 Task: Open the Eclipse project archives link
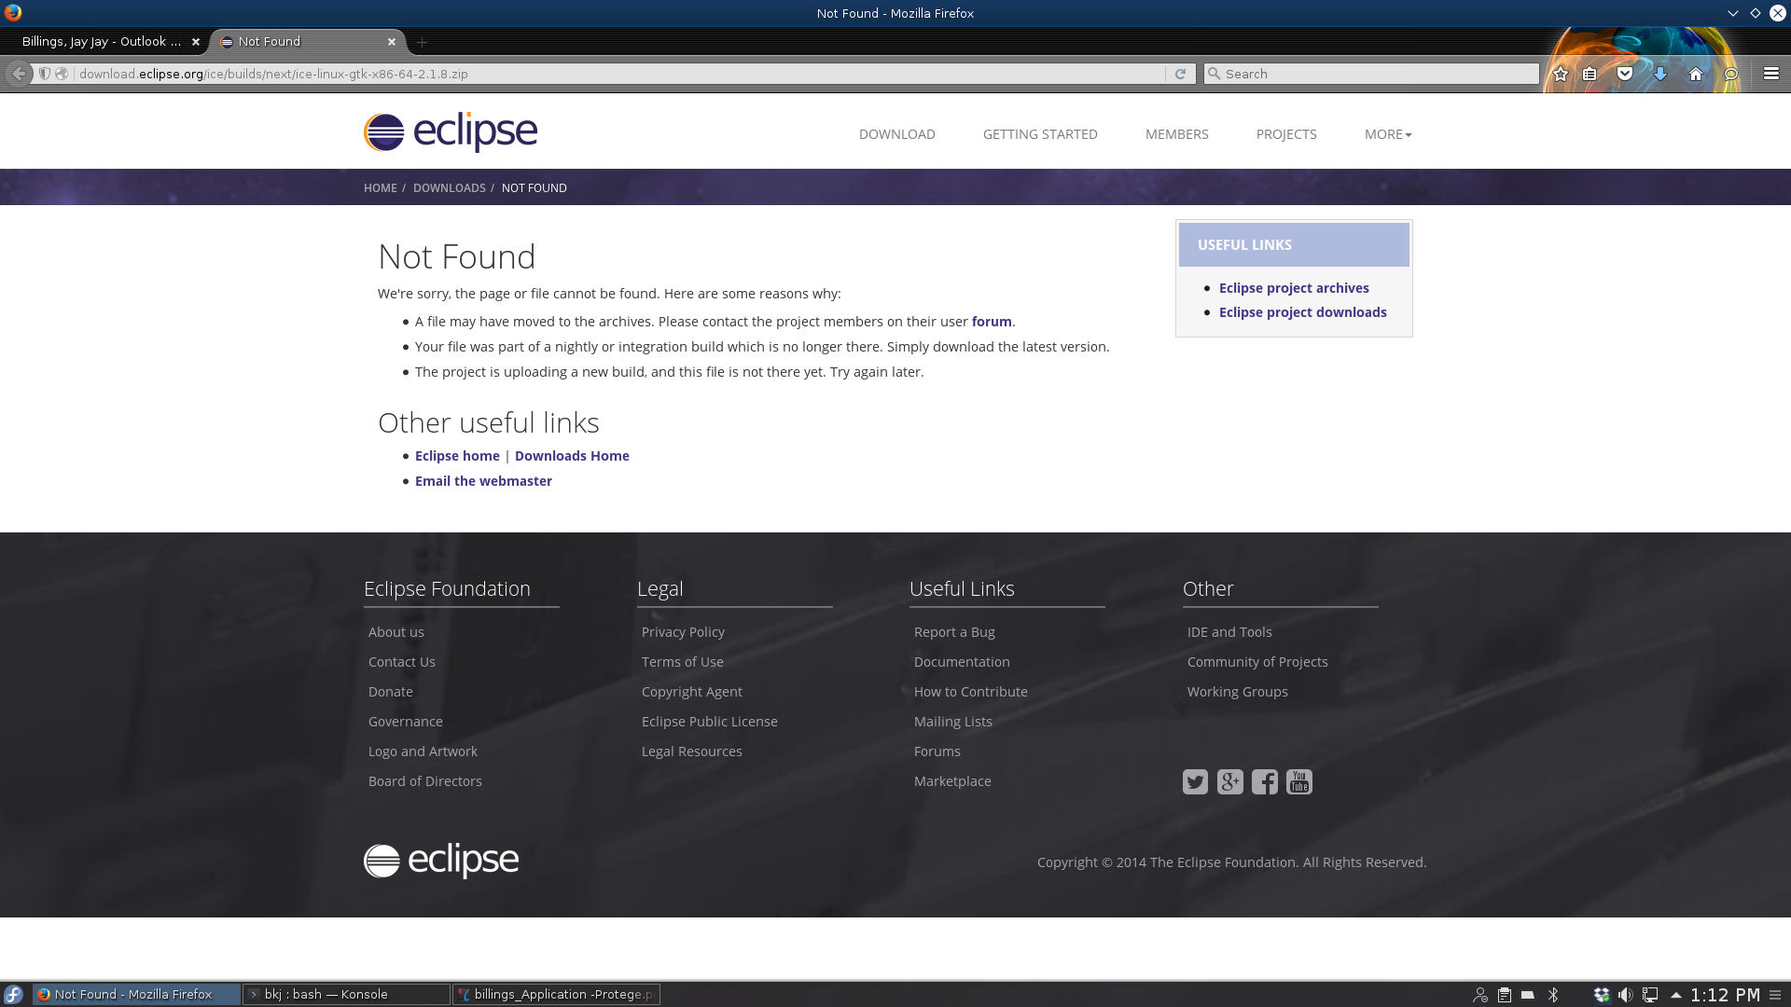(1294, 288)
